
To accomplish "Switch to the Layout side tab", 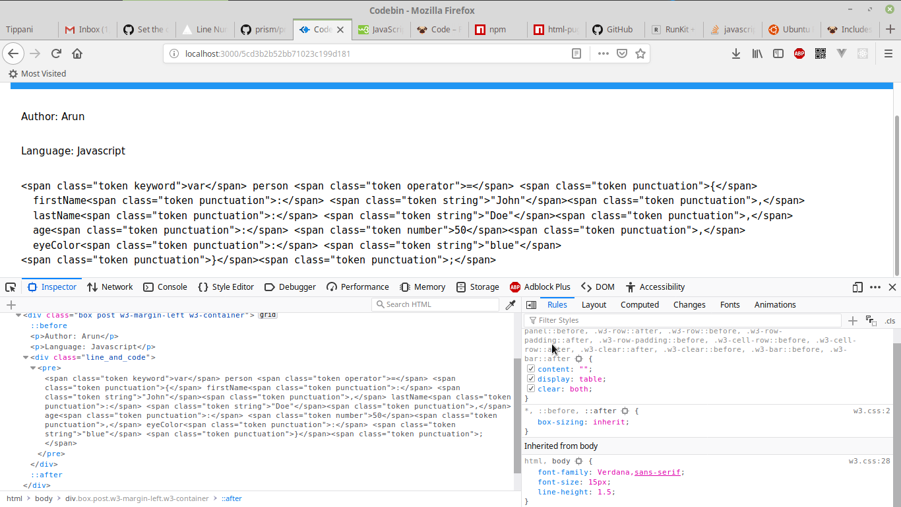I will 594,304.
